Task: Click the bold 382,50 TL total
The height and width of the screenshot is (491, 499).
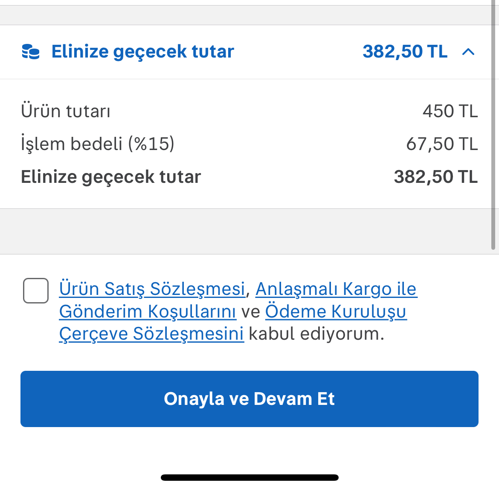Action: click(435, 177)
